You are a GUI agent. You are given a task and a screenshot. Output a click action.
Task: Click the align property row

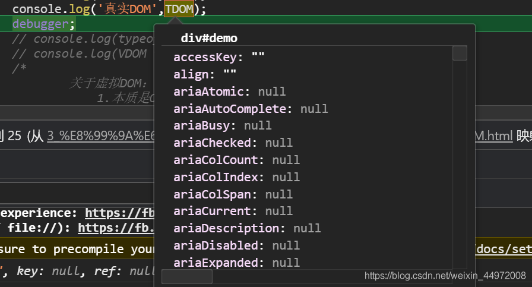[x=205, y=74]
